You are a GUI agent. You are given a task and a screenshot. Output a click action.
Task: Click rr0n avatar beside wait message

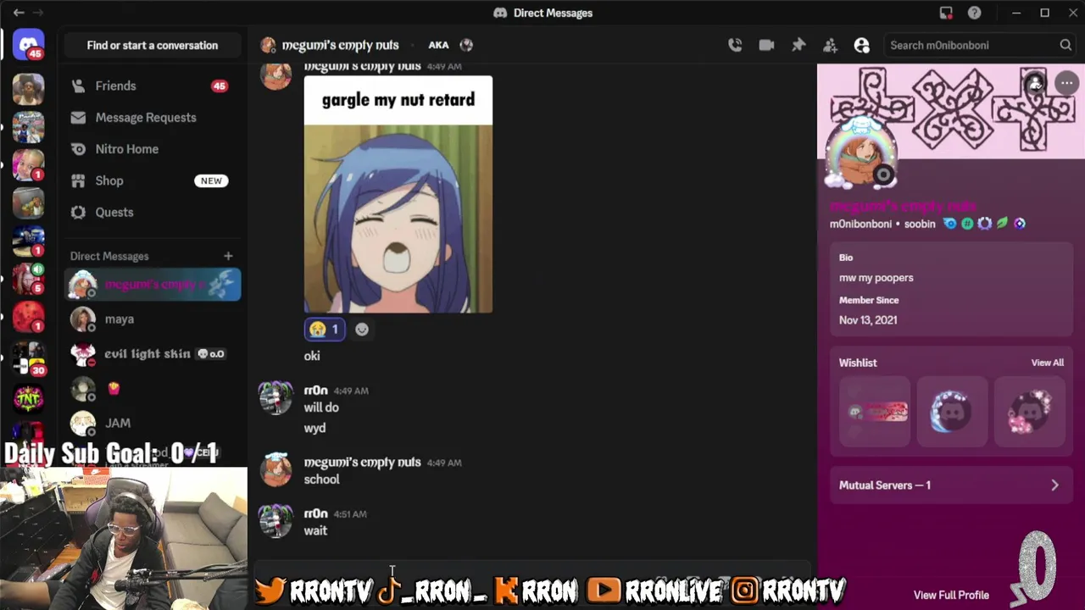pos(275,521)
